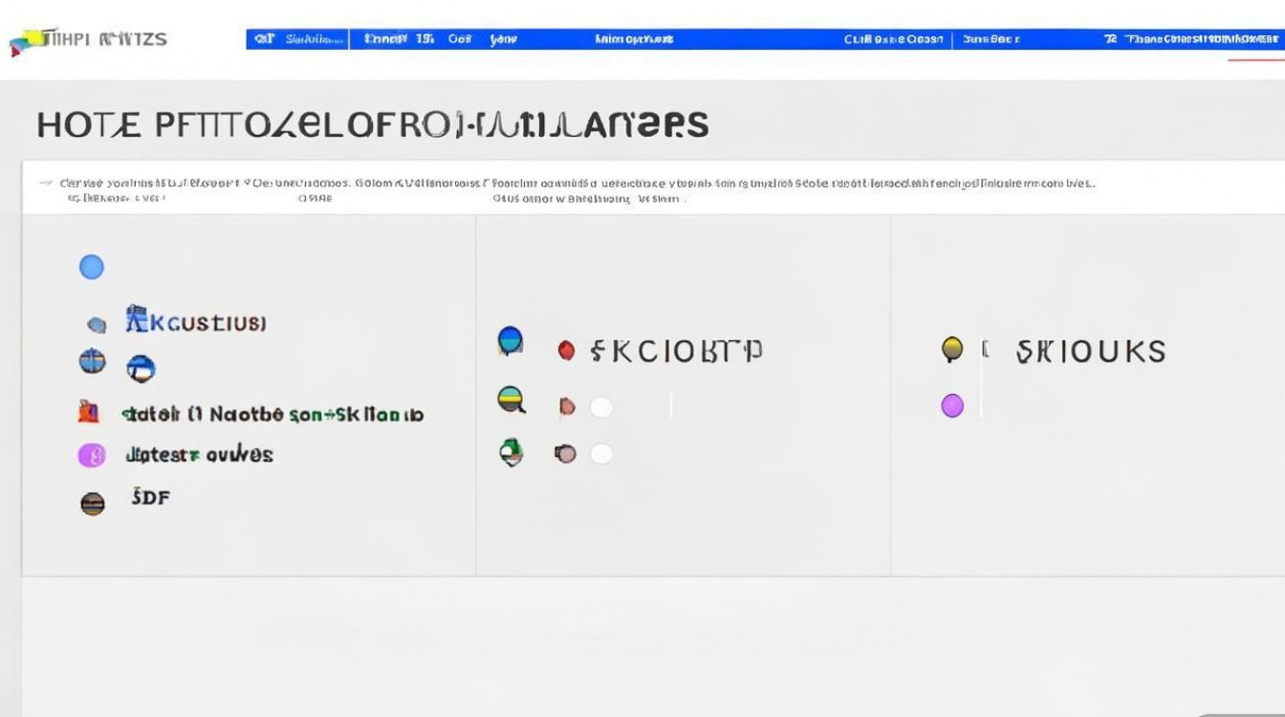The image size is (1285, 717).
Task: Click the dark-outlined brown circle in the green icon's row
Action: tap(565, 453)
